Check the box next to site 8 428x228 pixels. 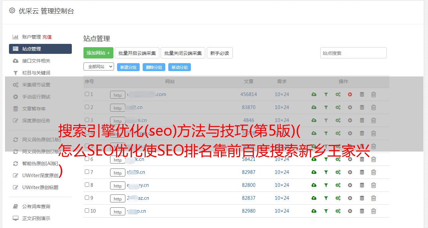(87, 185)
